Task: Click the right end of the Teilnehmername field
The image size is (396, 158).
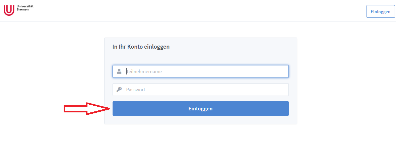Action: point(283,71)
